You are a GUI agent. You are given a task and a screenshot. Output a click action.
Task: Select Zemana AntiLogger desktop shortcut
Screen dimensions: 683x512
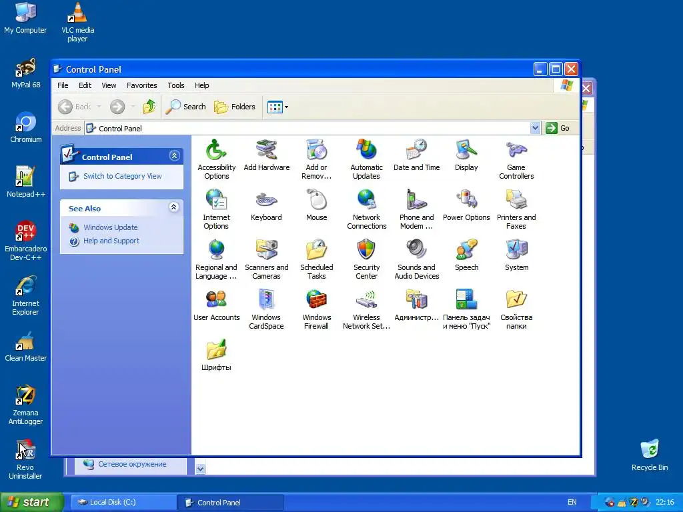[26, 405]
